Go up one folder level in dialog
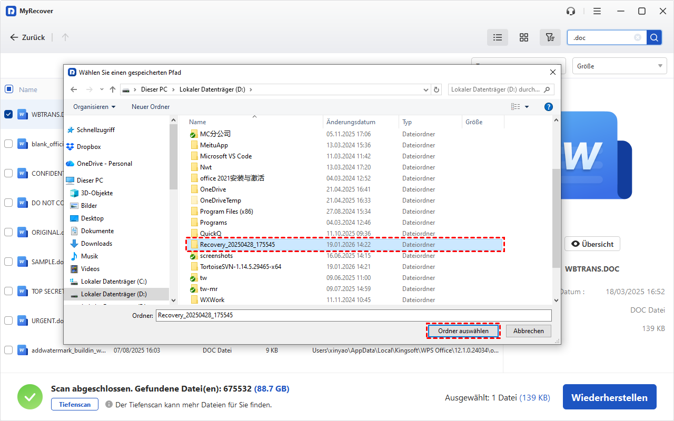Screen dimensions: 674x421 pyautogui.click(x=113, y=90)
